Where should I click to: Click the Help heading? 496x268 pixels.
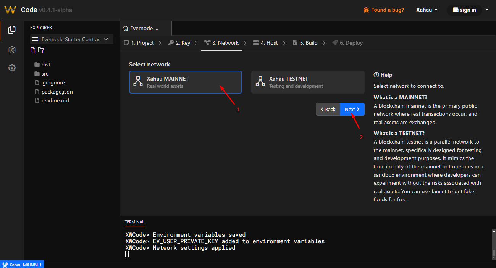(x=383, y=75)
